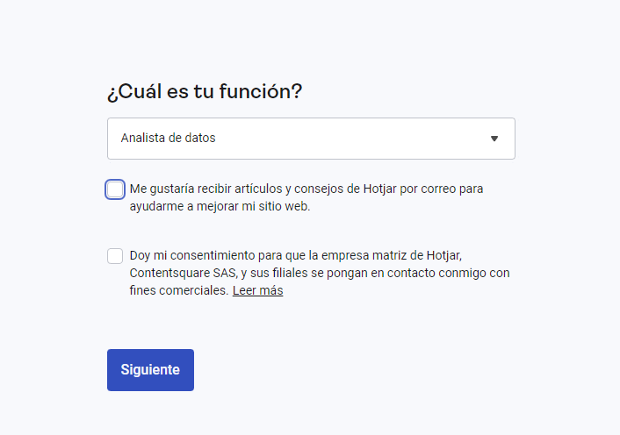
Task: Click the 'fines comerciales' text before Leer más
Action: [x=179, y=290]
